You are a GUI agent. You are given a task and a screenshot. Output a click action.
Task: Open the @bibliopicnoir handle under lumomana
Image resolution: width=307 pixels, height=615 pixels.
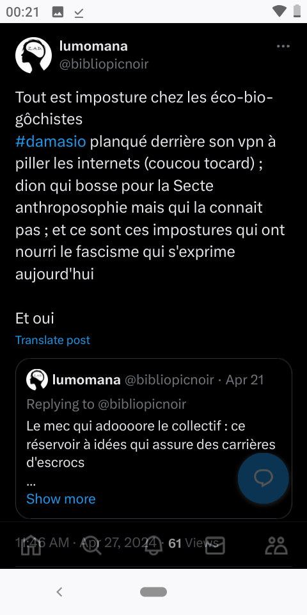104,64
